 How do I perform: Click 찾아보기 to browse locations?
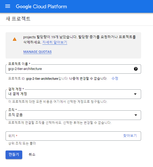tap(130, 136)
